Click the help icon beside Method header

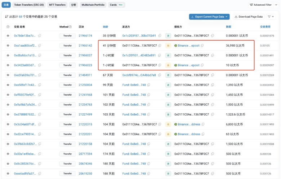[70, 27]
